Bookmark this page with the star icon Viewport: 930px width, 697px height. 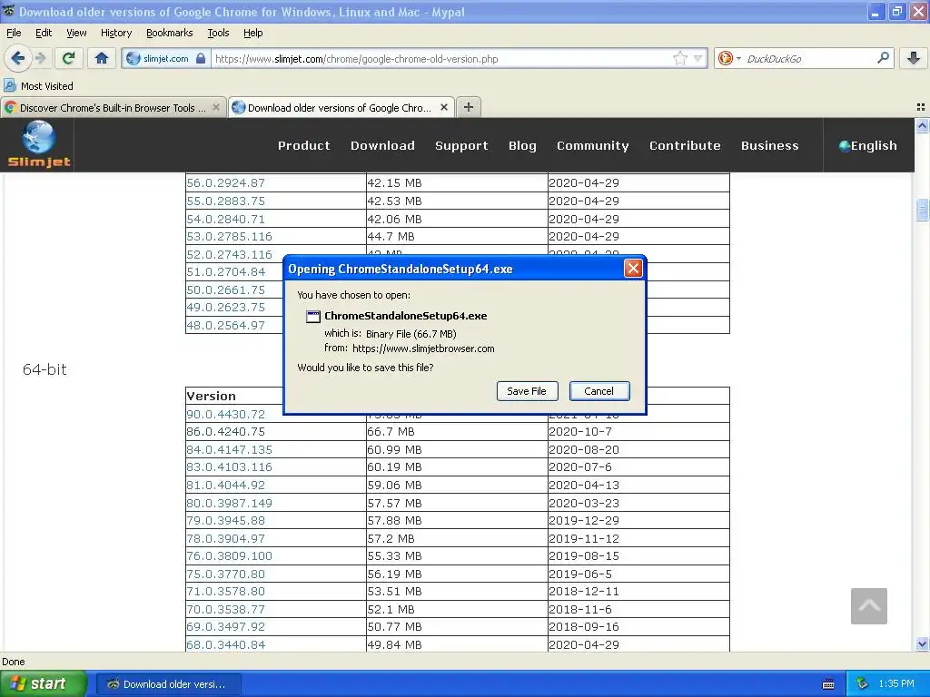[x=679, y=58]
